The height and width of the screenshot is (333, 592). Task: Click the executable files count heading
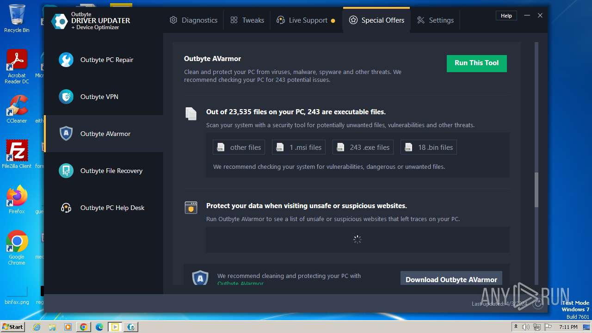[x=296, y=112]
